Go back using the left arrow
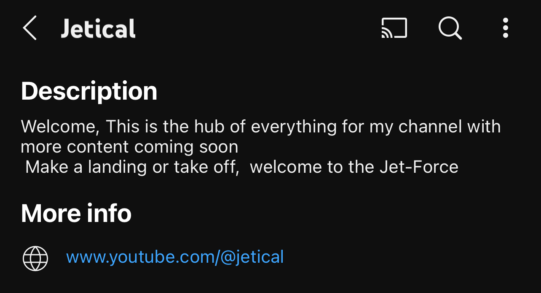Screen dimensions: 541x293 [x=29, y=29]
